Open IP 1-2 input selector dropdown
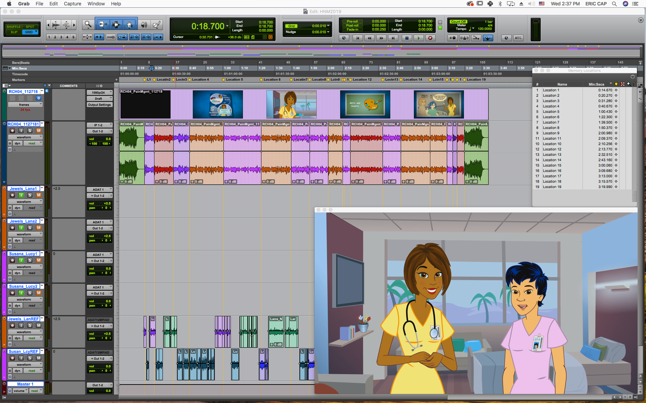Screen dimensions: 646x403 [100, 125]
